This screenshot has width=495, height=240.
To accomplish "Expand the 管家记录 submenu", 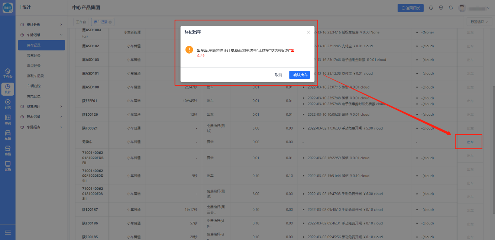I will click(x=61, y=117).
